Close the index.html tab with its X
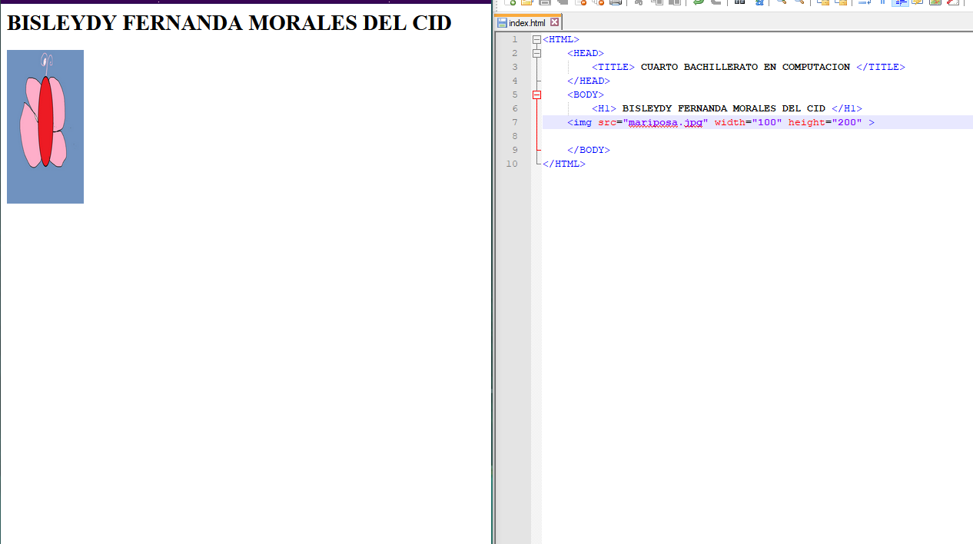 click(554, 22)
